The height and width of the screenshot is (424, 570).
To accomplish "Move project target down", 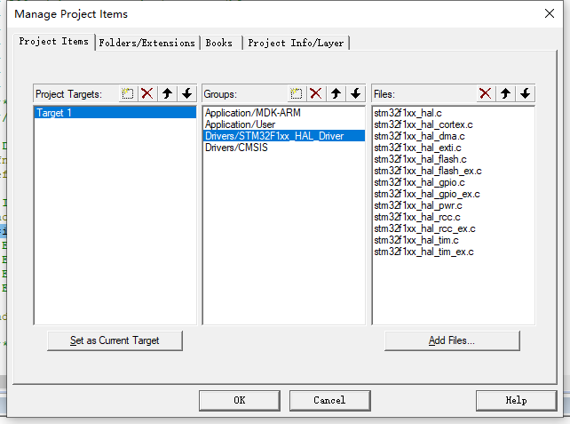I will coord(187,94).
